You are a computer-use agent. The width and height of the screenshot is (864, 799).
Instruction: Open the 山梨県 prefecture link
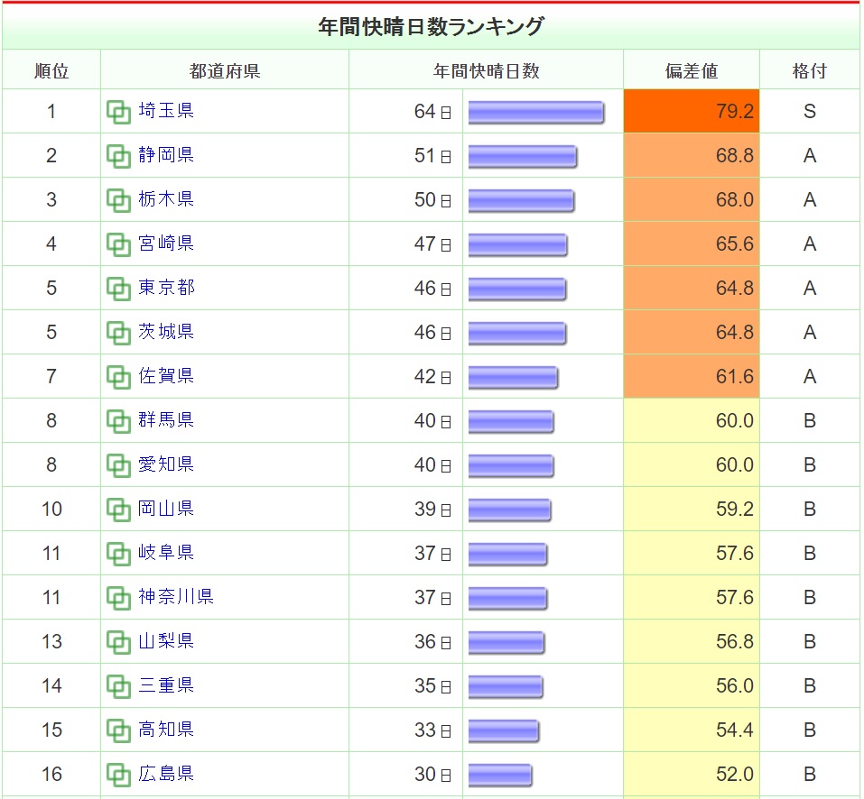click(x=166, y=640)
